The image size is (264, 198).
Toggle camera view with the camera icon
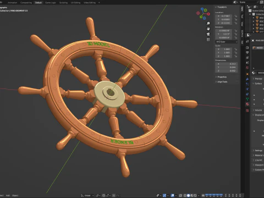pyautogui.click(x=208, y=34)
